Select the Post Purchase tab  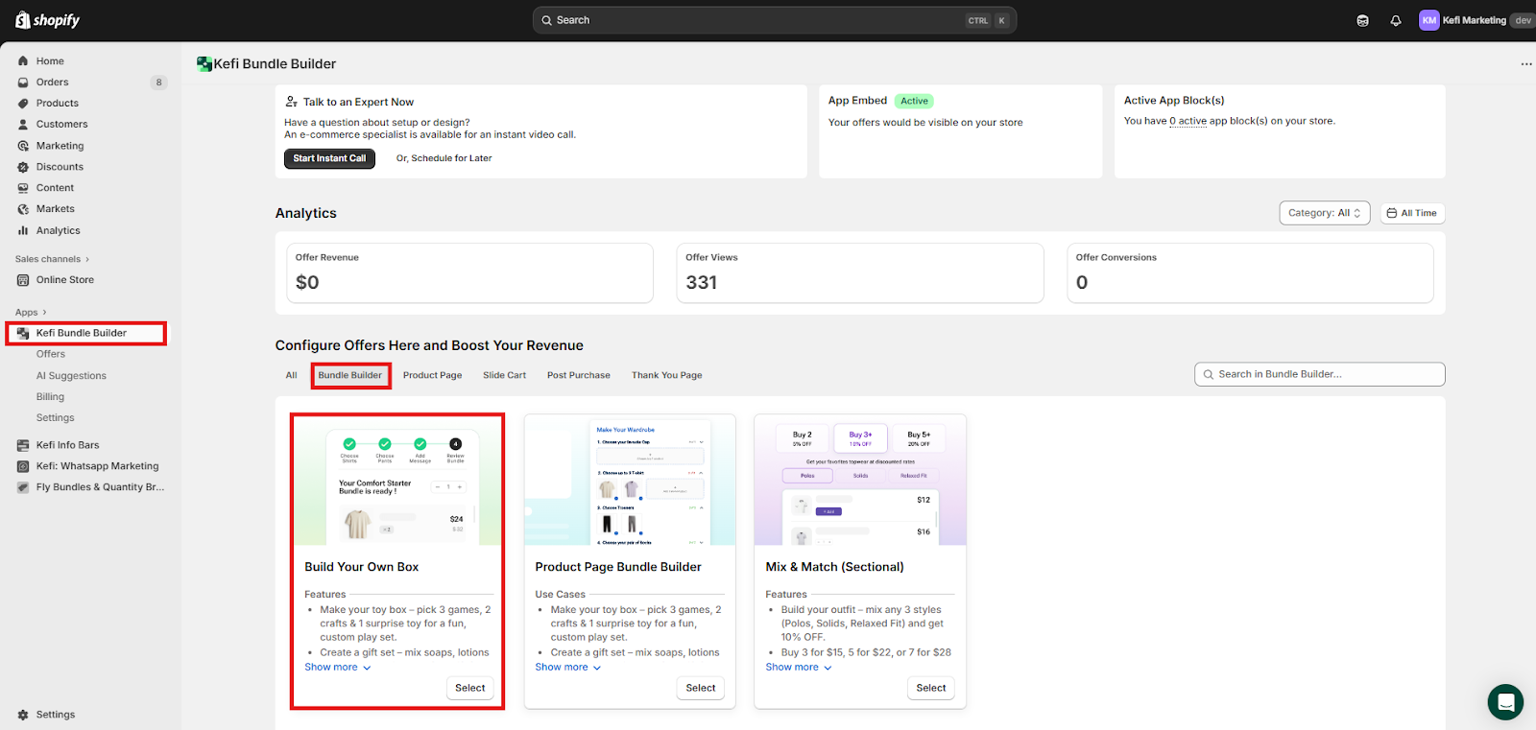click(578, 375)
